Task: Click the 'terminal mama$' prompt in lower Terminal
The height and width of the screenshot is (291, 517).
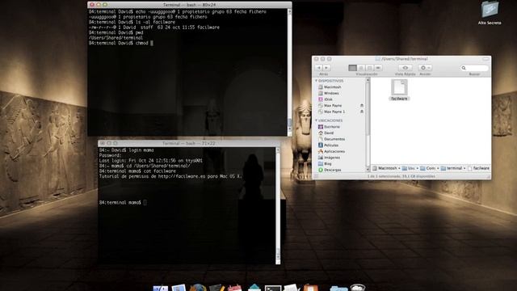Action: (120, 203)
